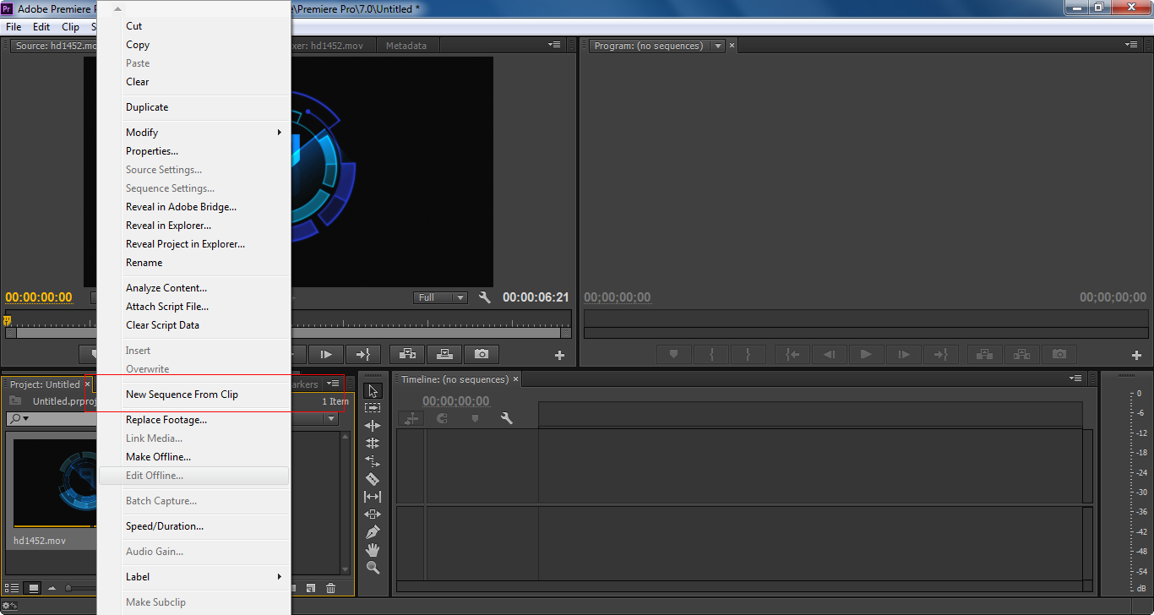Screen dimensions: 1154x615
Task: Choose Speed/Duration menu entry
Action: click(193, 526)
